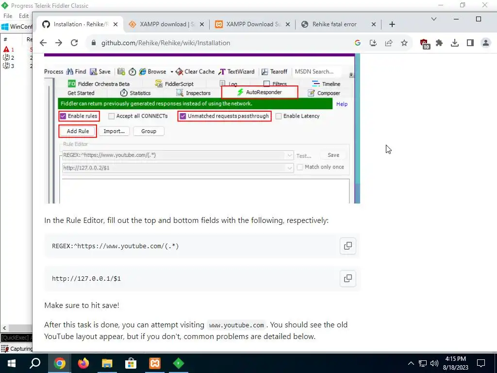The height and width of the screenshot is (373, 497).
Task: Close the first XAMPP download tab
Action: (x=202, y=24)
